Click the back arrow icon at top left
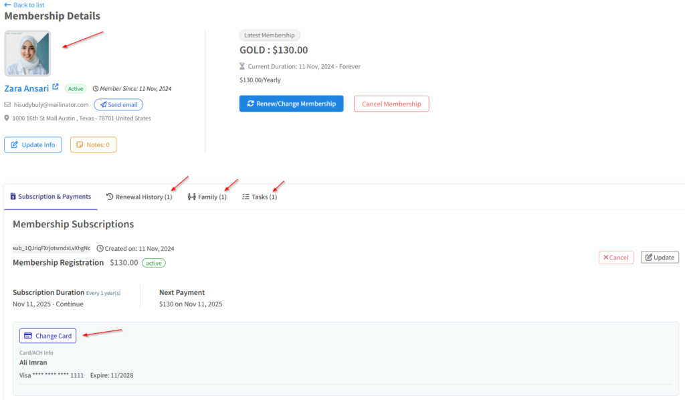 point(7,5)
